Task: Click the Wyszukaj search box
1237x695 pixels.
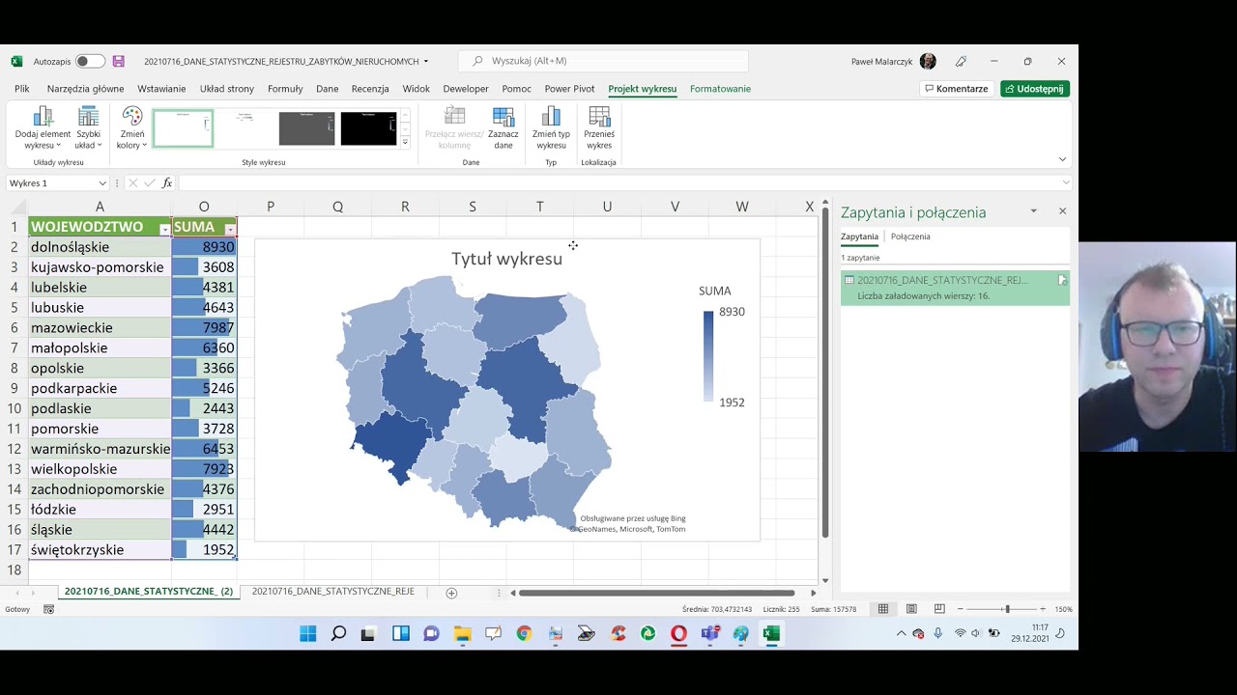Action: point(603,61)
